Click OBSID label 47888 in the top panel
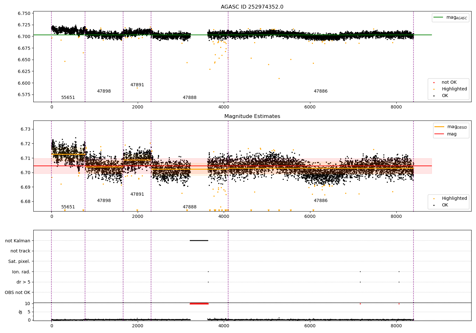Image resolution: width=476 pixels, height=333 pixels. (189, 98)
